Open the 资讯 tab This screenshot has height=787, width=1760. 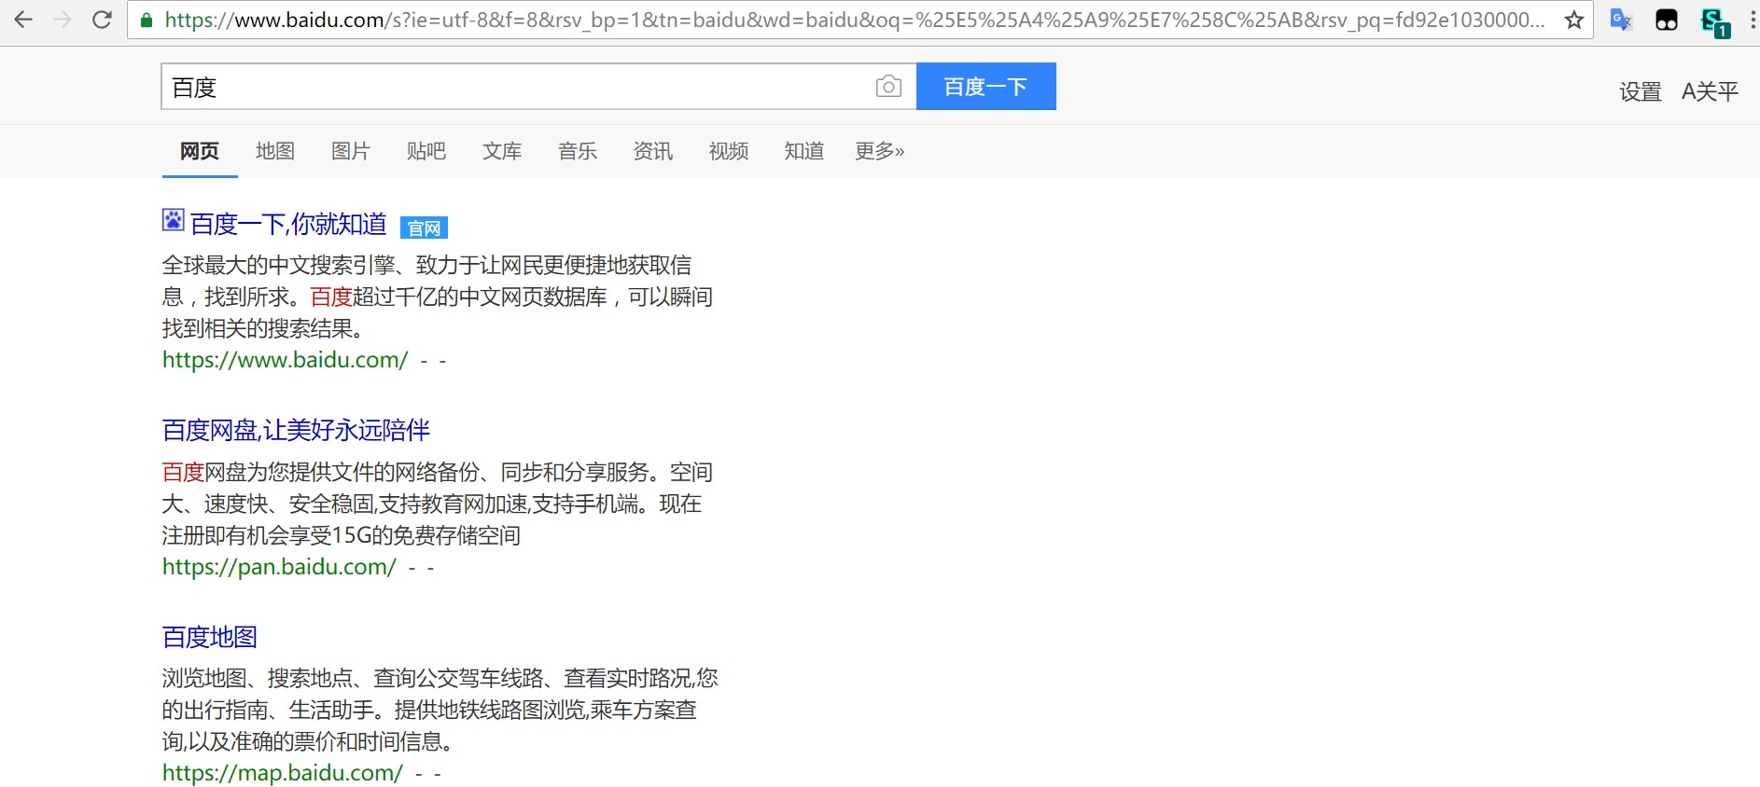pyautogui.click(x=653, y=151)
